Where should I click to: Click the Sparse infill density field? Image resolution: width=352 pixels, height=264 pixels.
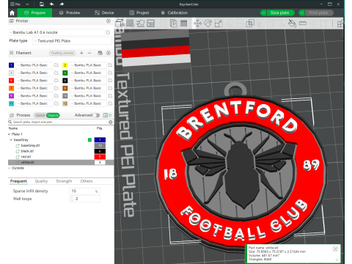coord(85,191)
